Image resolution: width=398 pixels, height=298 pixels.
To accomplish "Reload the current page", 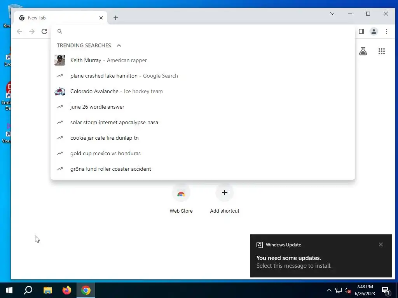I will [44, 31].
